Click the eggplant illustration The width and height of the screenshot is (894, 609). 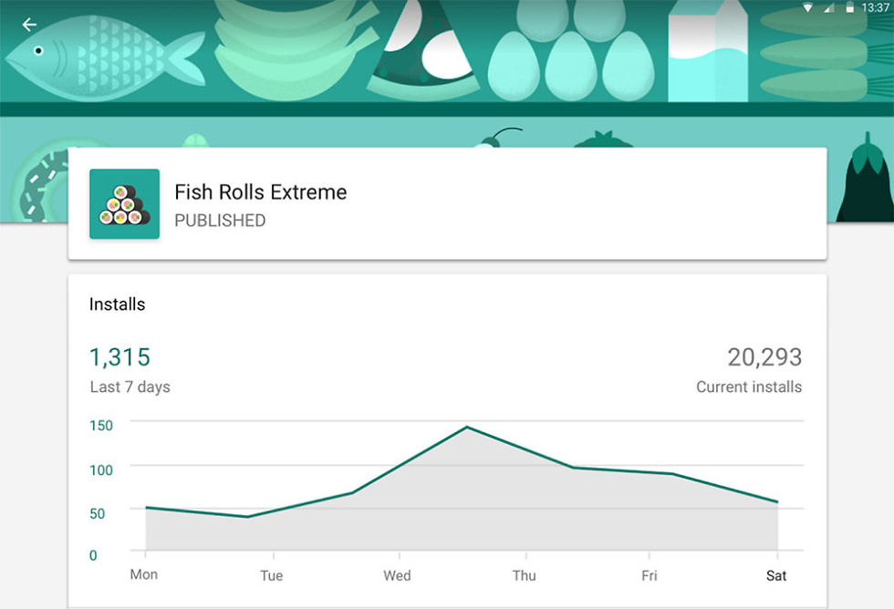(863, 182)
